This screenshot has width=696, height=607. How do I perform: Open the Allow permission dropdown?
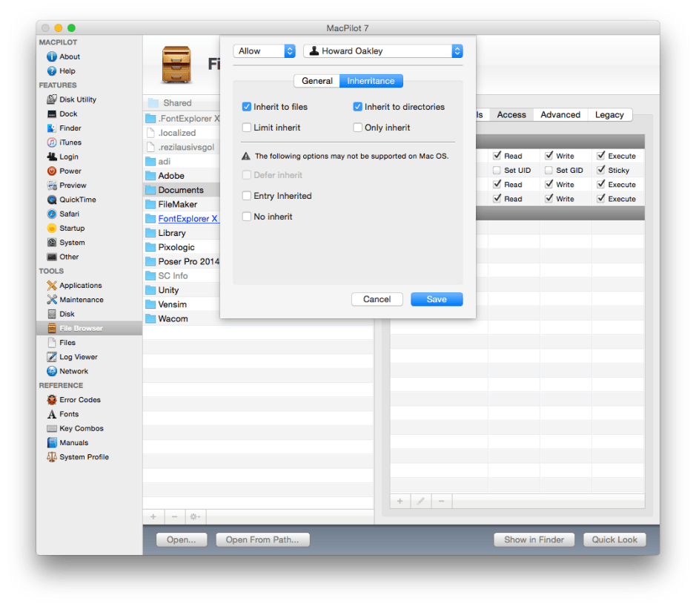point(264,50)
